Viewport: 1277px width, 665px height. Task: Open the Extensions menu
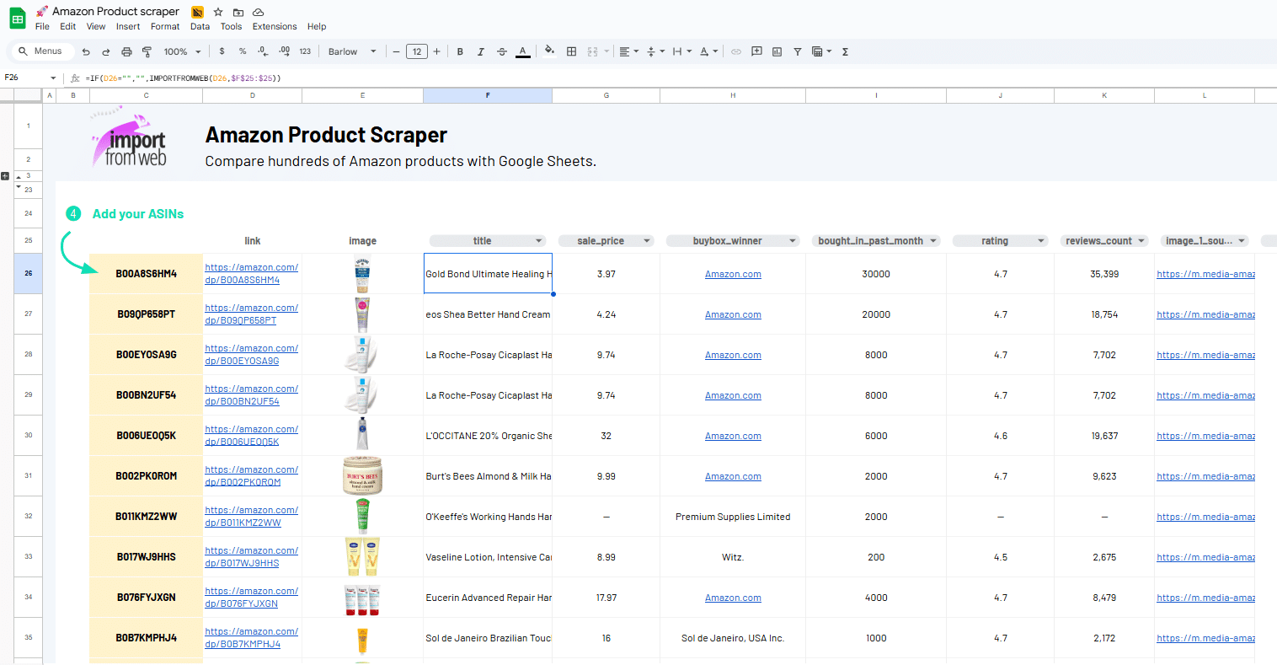pyautogui.click(x=274, y=26)
